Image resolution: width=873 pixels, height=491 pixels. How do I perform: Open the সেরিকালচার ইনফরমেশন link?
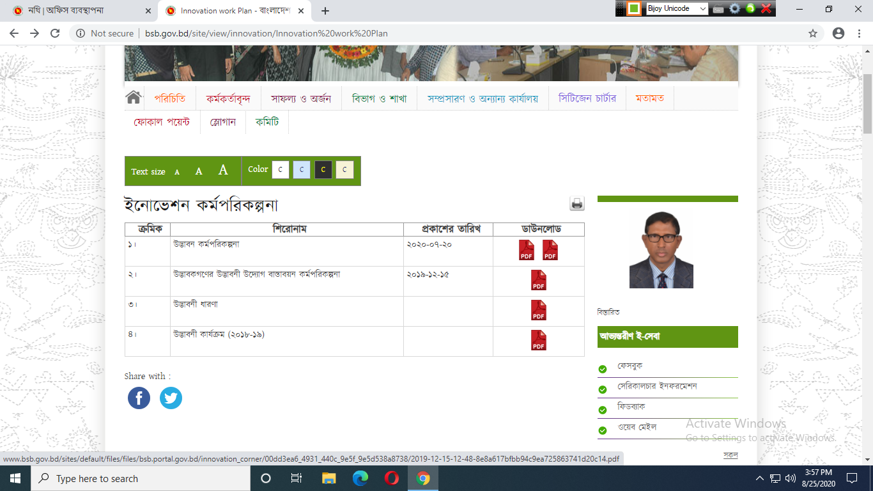tap(656, 387)
